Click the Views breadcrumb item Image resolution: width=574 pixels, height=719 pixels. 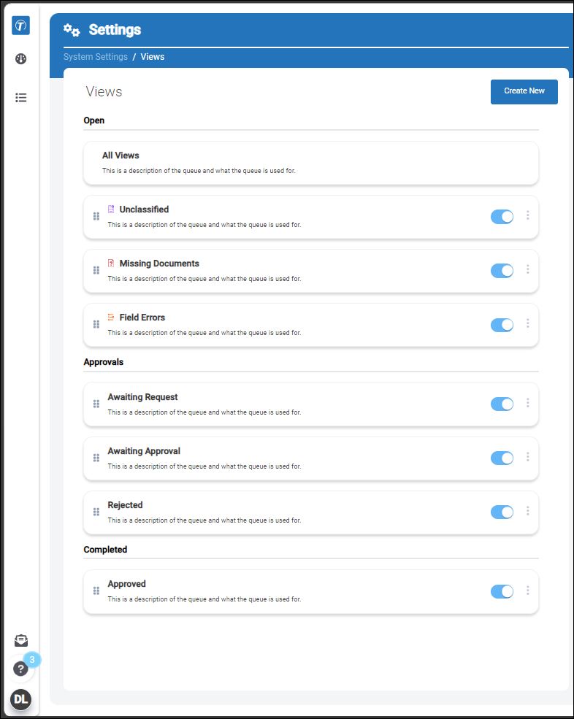click(x=153, y=57)
